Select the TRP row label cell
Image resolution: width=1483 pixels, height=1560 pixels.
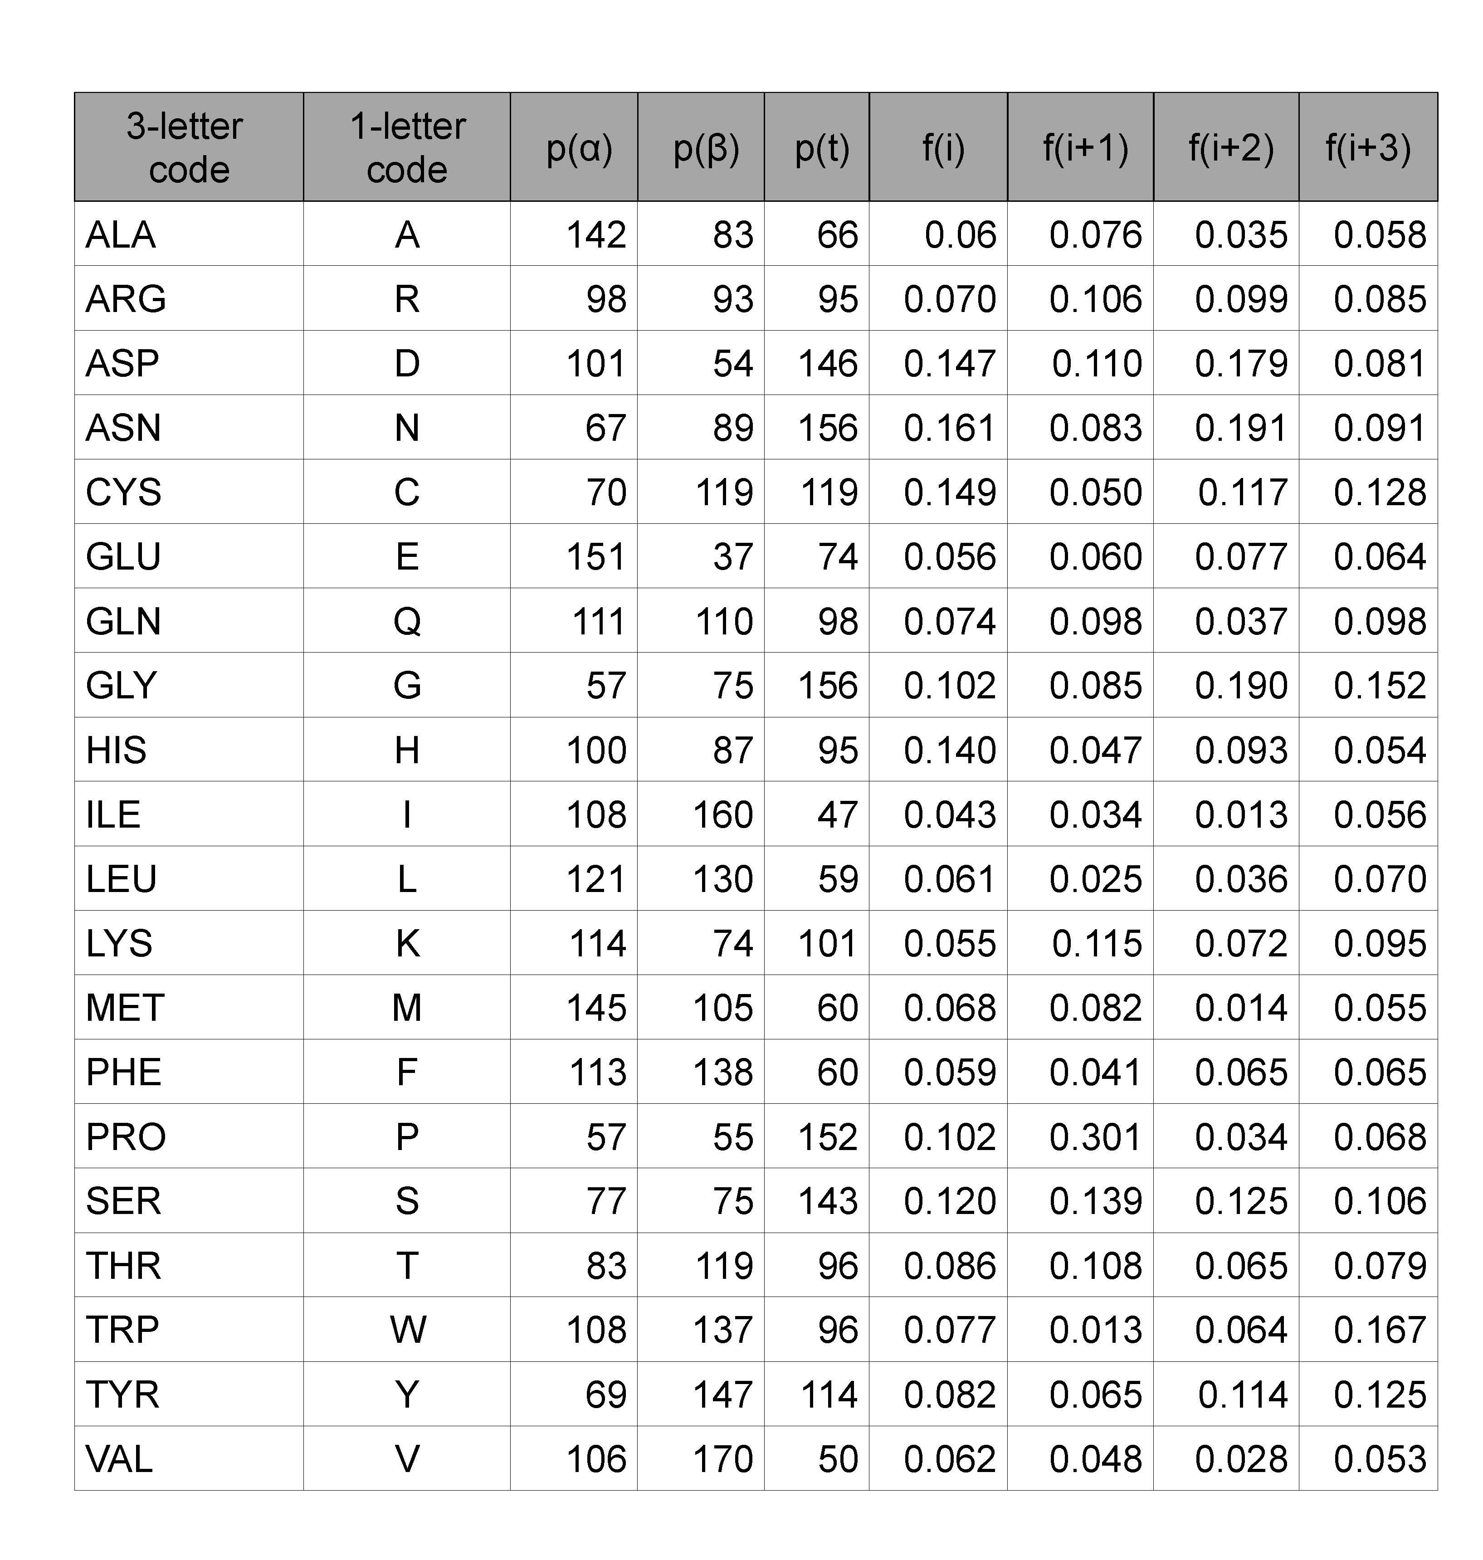pos(122,1329)
